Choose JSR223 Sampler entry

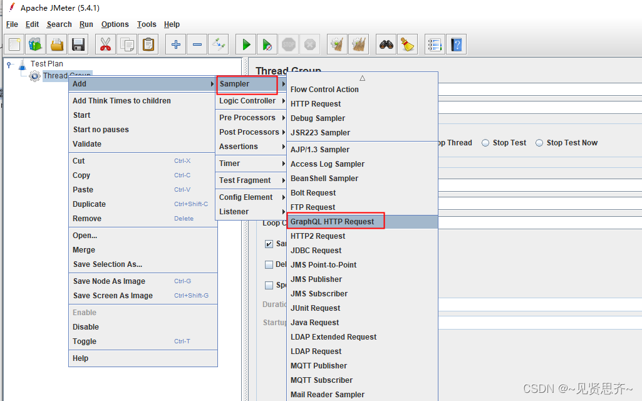[363, 133]
